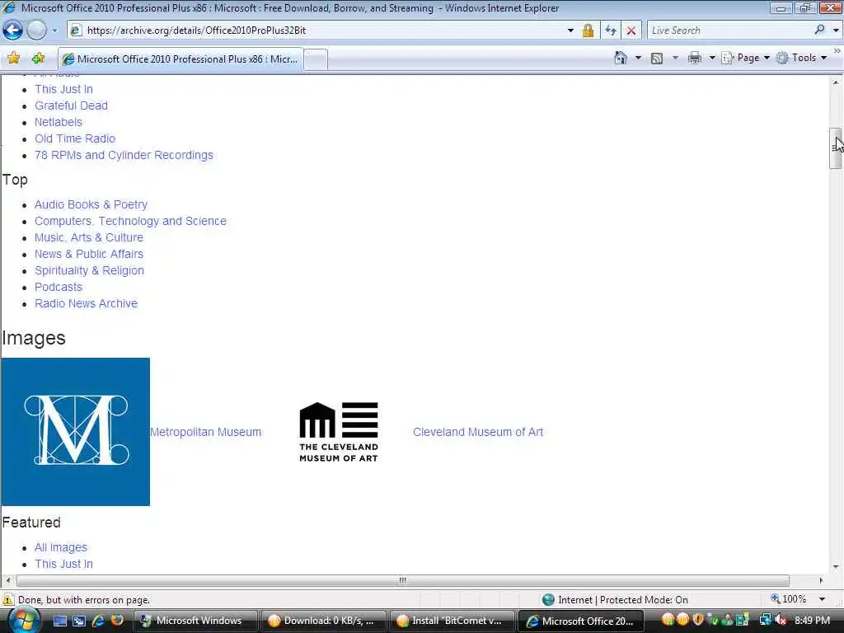Open Computers, Technology and Science link
Screen dimensions: 844x633
130,221
